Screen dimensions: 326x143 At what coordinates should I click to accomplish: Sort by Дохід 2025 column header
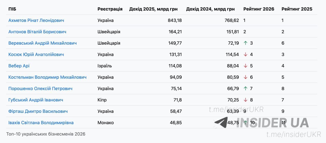click(153, 9)
